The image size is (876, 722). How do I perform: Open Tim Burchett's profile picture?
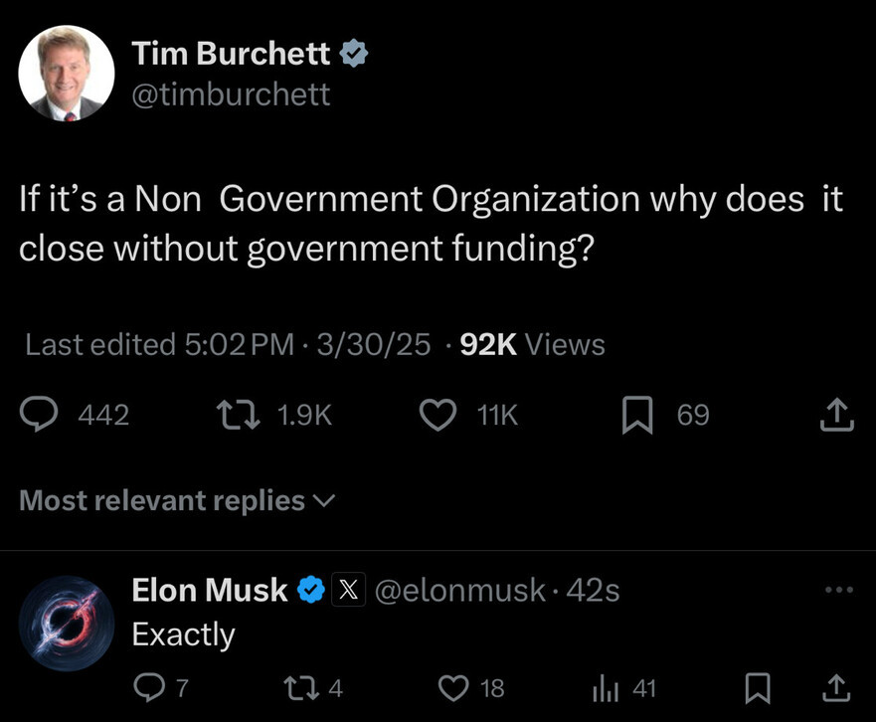67,74
